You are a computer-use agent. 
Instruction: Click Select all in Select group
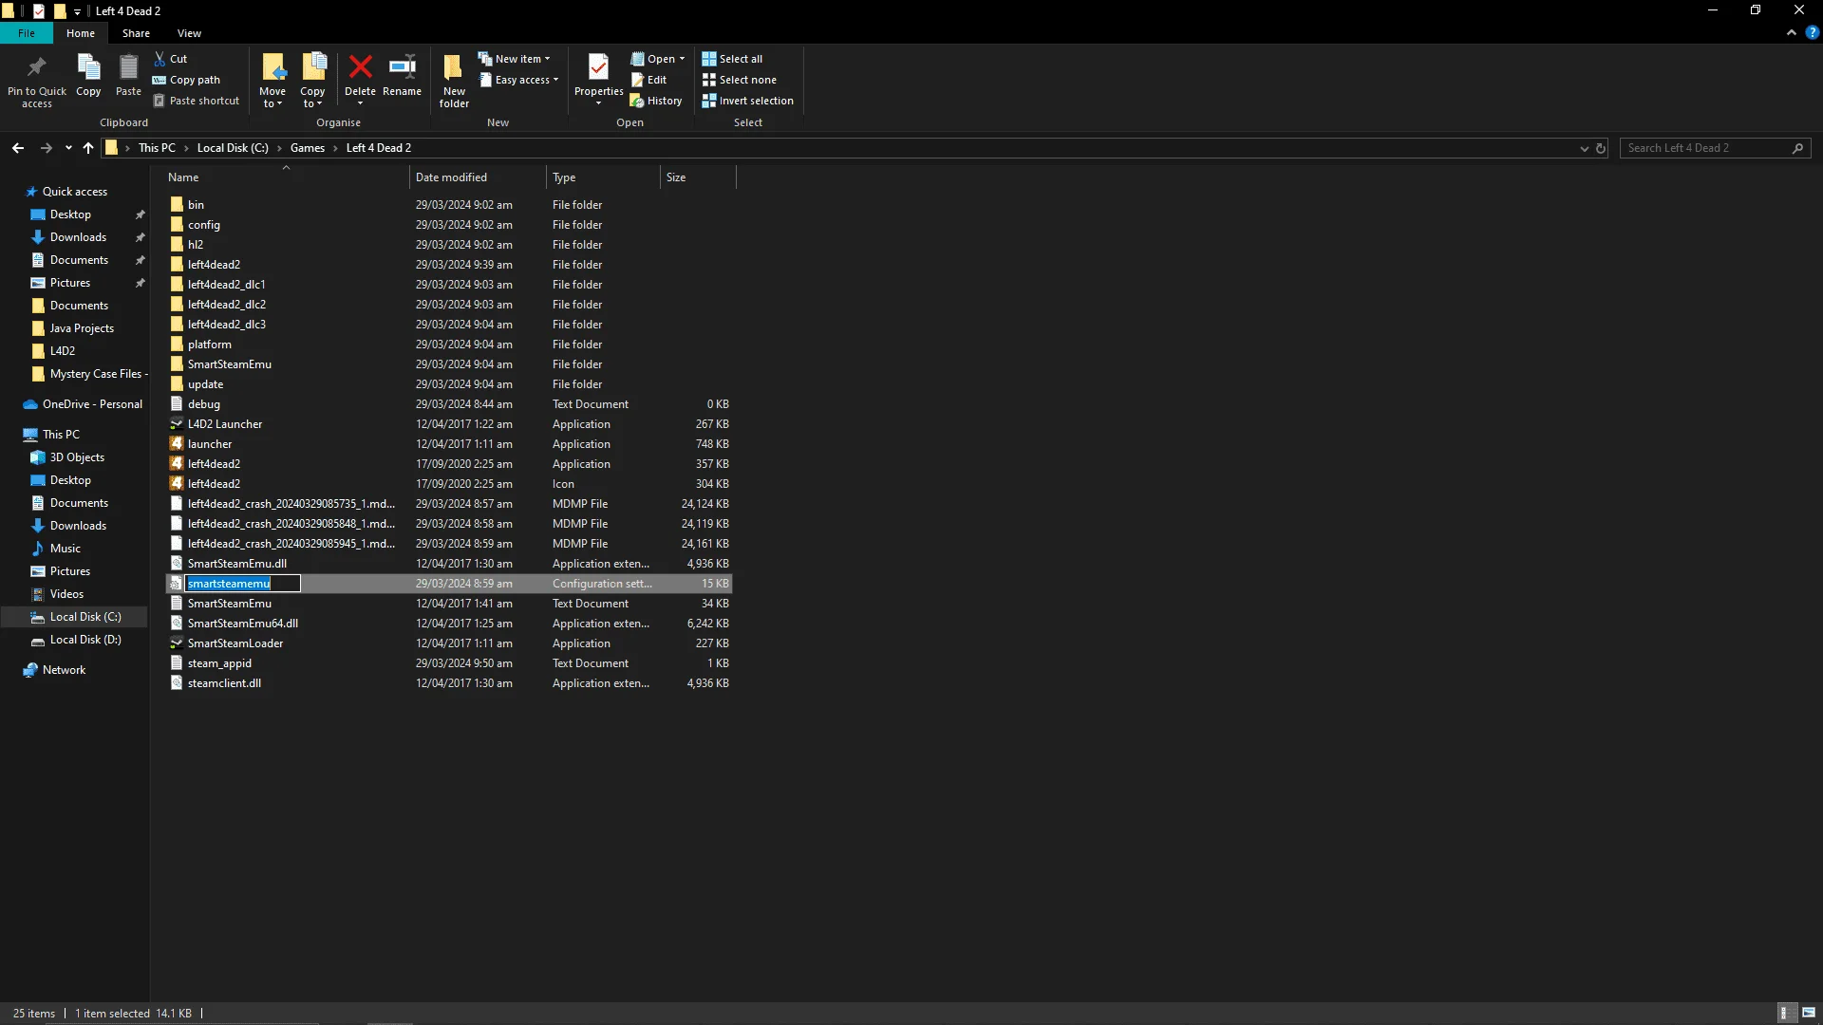pos(732,59)
